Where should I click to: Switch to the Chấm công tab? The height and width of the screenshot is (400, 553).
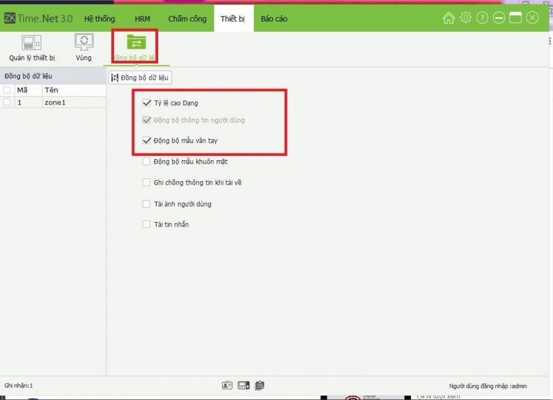(187, 19)
